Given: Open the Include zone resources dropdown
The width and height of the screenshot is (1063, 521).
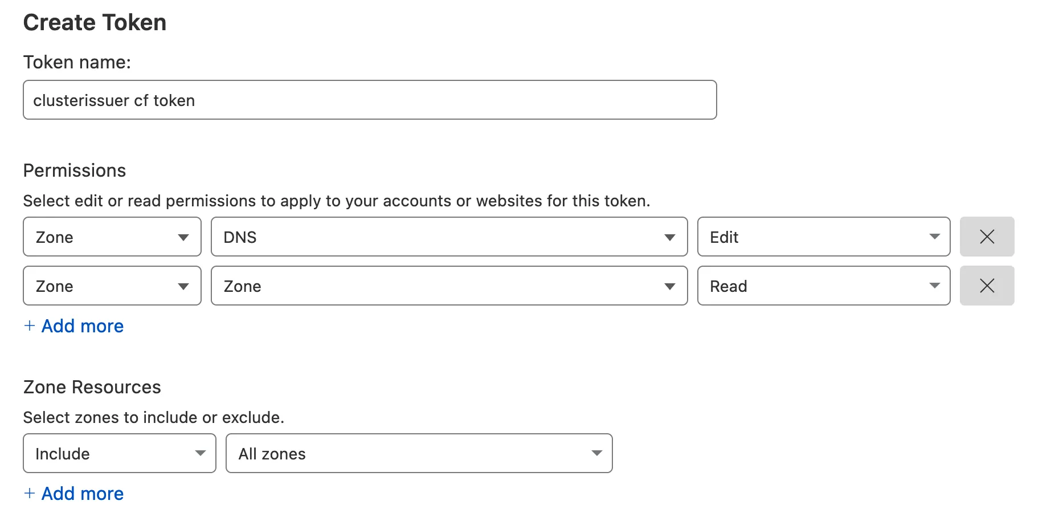Looking at the screenshot, I should pos(120,453).
